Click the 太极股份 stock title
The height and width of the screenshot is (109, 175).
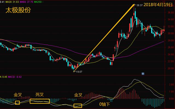coord(17,11)
